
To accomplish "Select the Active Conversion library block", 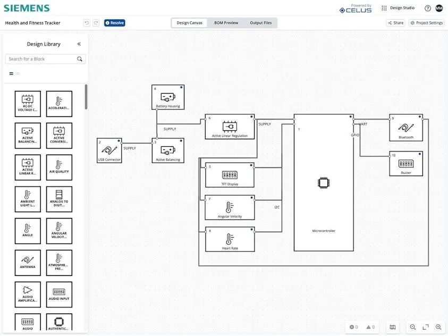I will (x=59, y=136).
